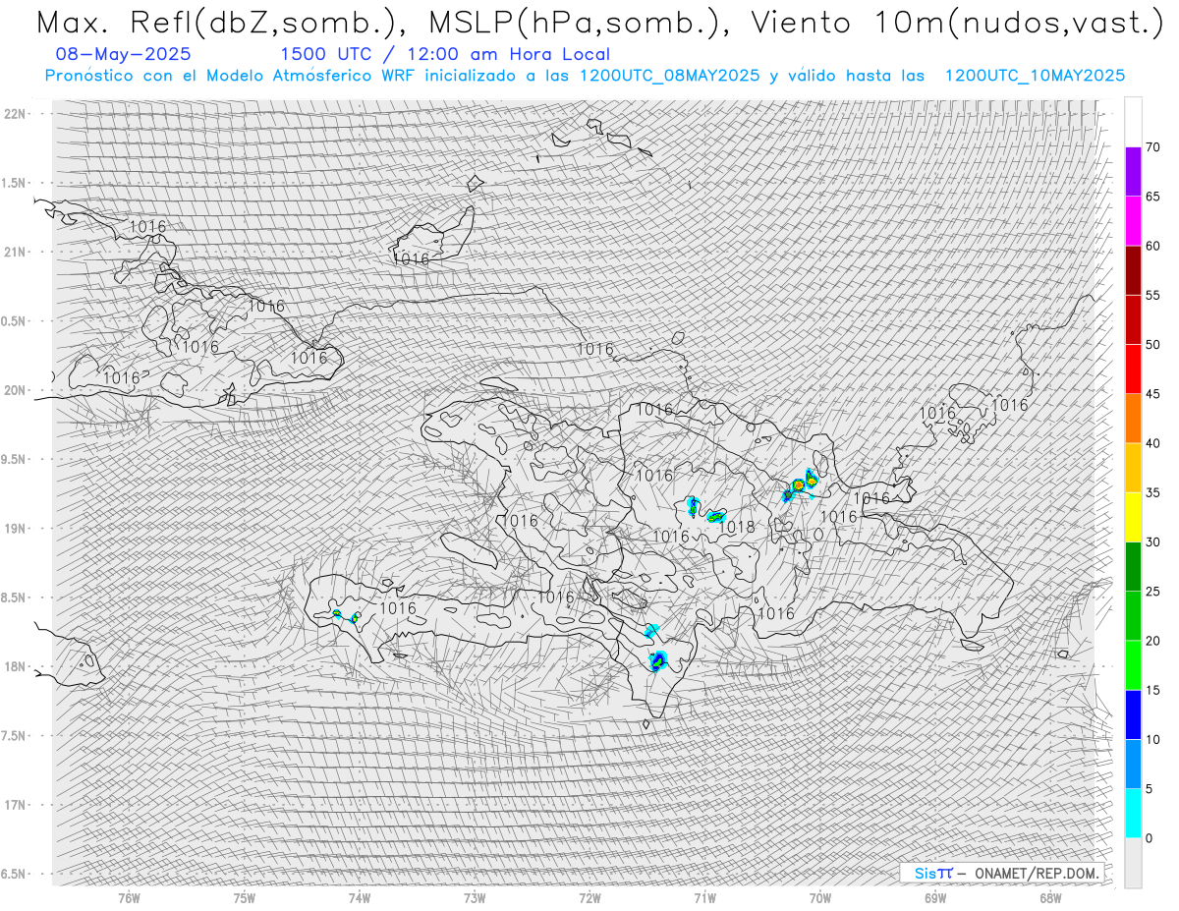Select the "19N" latitude label
The height and width of the screenshot is (911, 1179).
[15, 529]
